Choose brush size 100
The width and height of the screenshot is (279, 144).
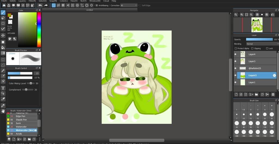[x=265, y=124]
